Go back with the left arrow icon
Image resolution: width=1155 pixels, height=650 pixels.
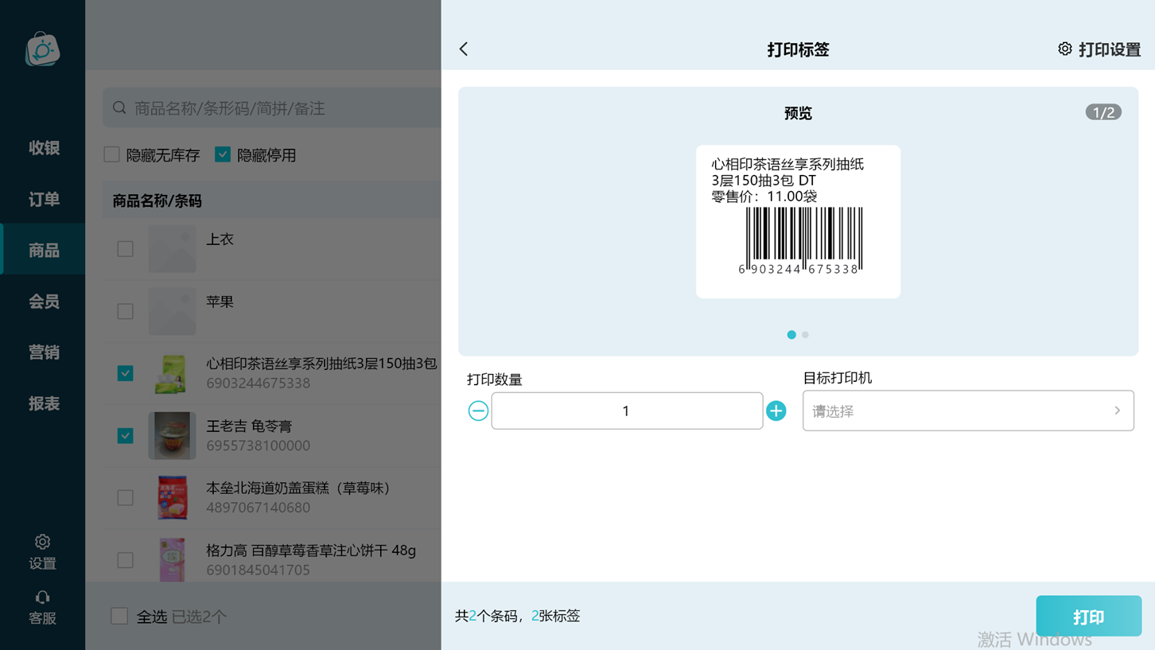(x=464, y=49)
